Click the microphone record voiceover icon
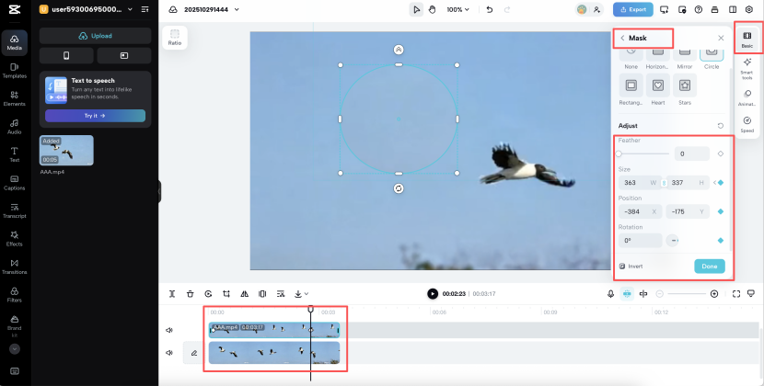 coord(610,294)
